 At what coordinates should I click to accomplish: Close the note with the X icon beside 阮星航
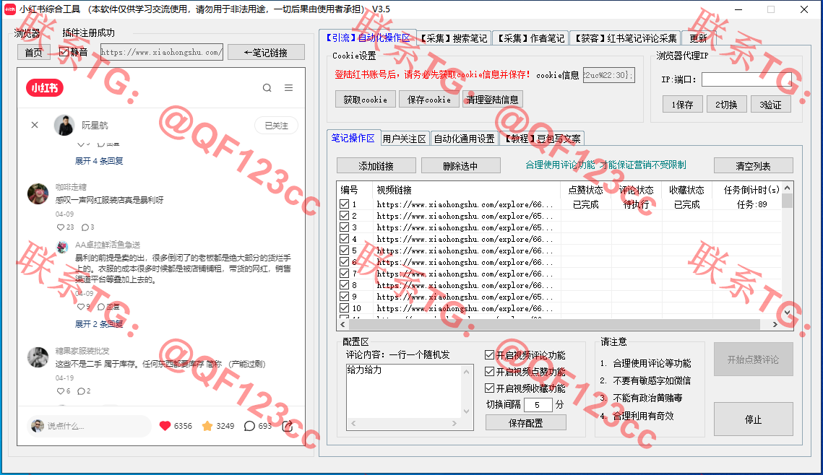(35, 125)
